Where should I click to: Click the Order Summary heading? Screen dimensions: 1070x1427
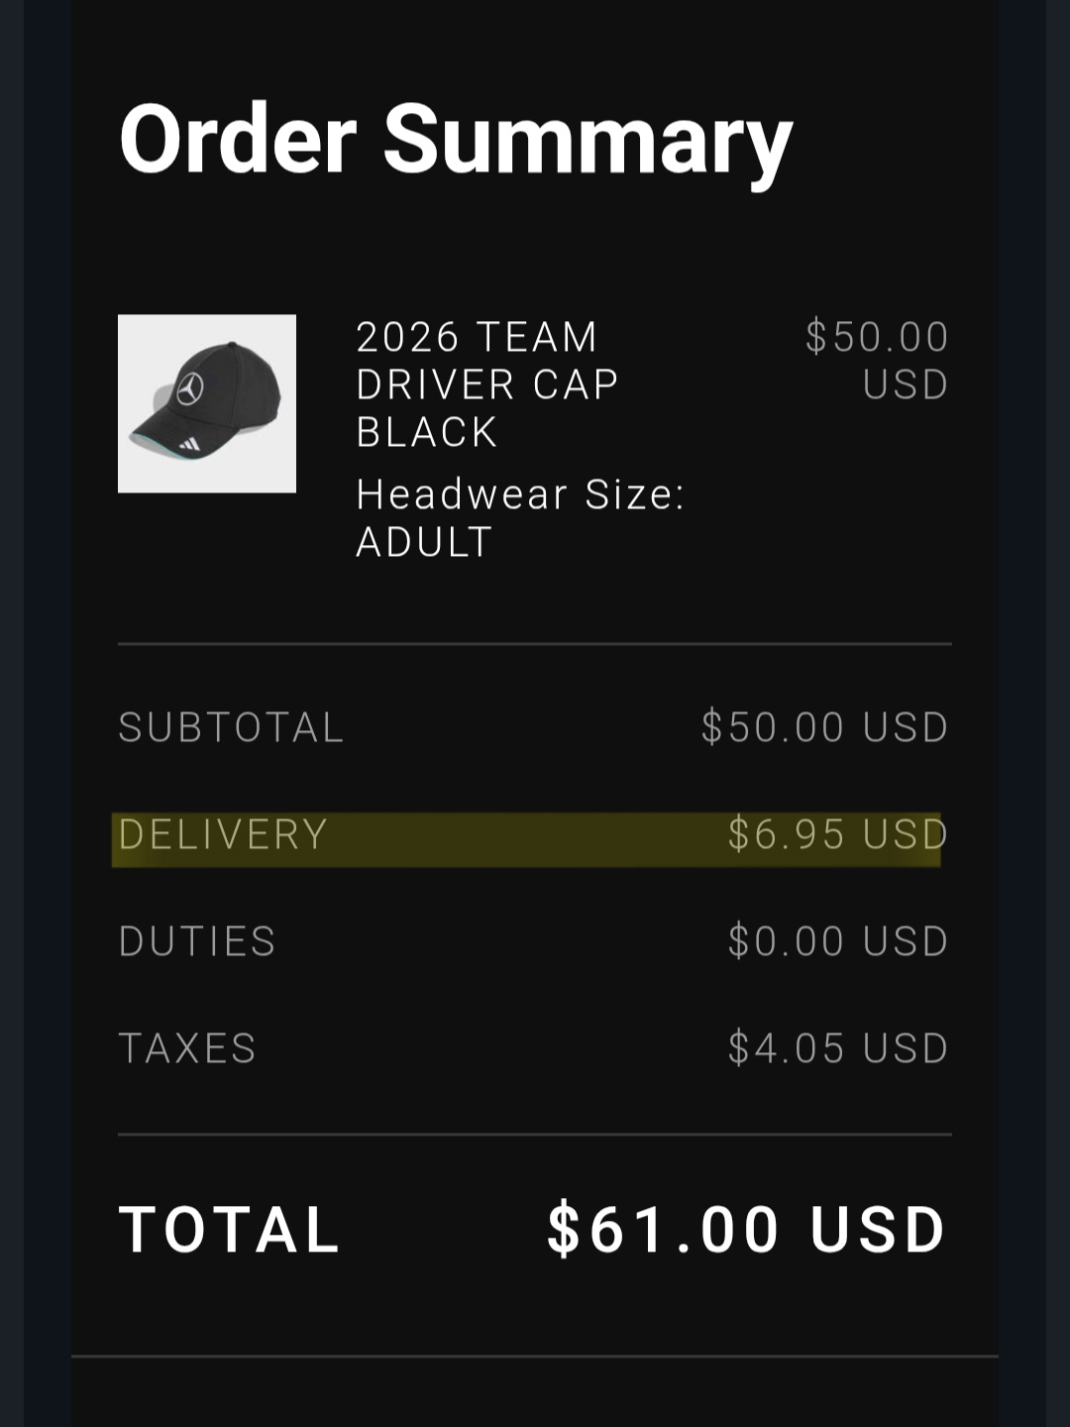click(456, 140)
